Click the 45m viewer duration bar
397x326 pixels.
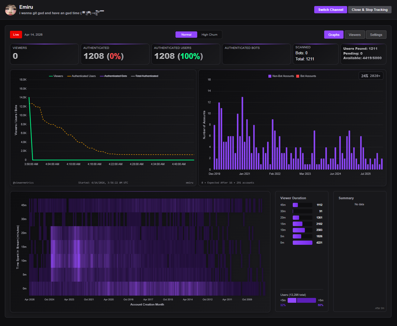(x=302, y=205)
